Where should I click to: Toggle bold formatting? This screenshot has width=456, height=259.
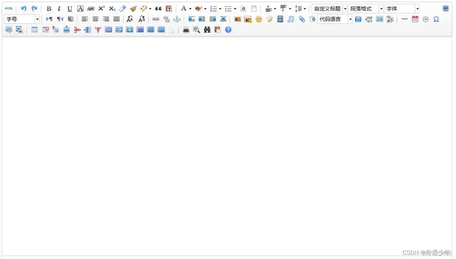(x=49, y=8)
